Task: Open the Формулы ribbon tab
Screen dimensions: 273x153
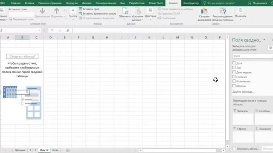Action: (72, 3)
